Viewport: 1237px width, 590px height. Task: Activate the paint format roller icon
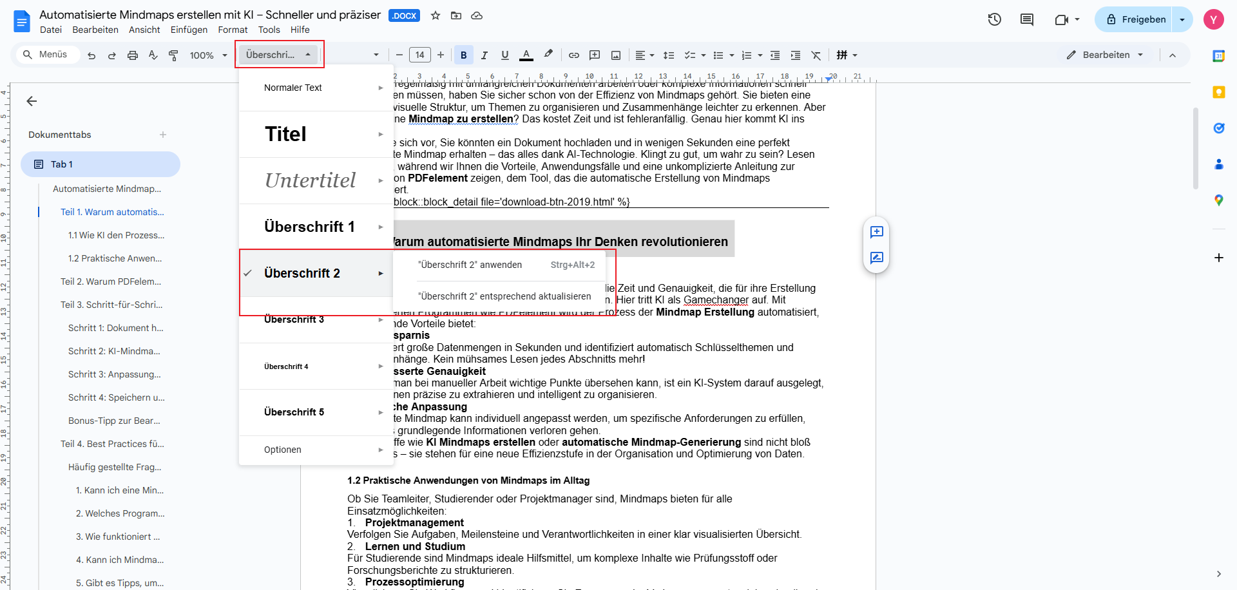(x=173, y=55)
